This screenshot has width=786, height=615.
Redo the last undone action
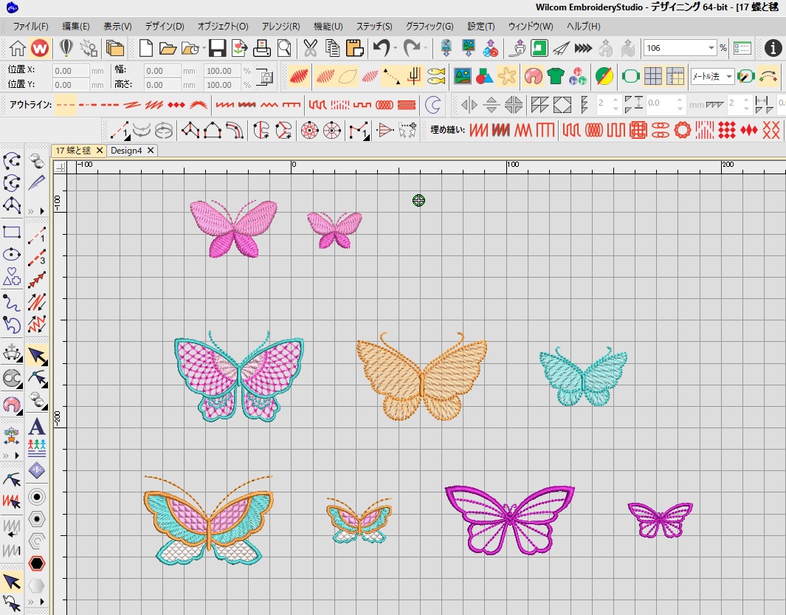(412, 48)
